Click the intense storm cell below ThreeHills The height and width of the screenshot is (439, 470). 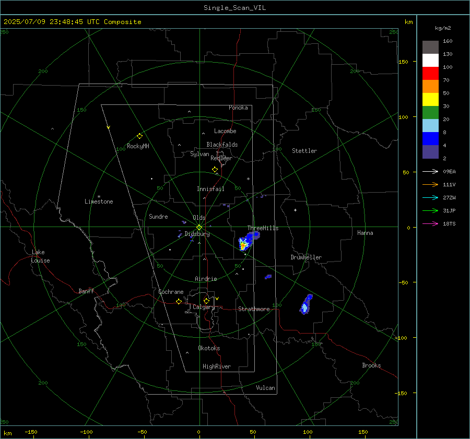243,246
